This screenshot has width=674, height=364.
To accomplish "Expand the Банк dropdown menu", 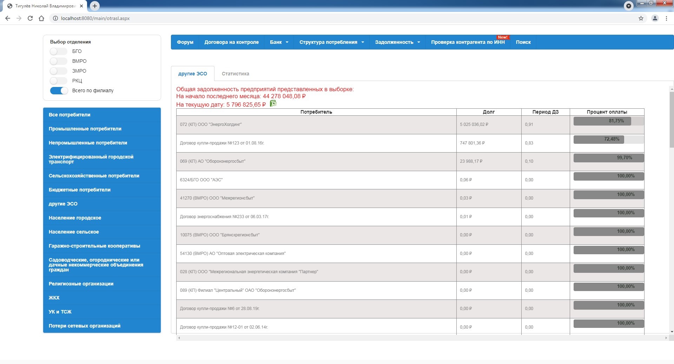I will [x=279, y=42].
